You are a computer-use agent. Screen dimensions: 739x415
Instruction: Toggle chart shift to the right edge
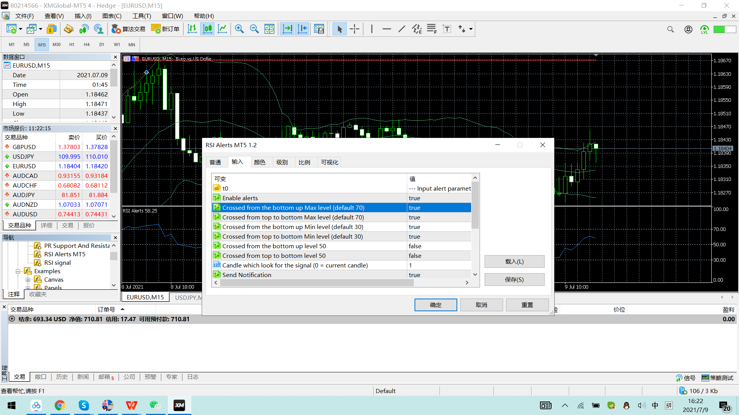tap(303, 29)
